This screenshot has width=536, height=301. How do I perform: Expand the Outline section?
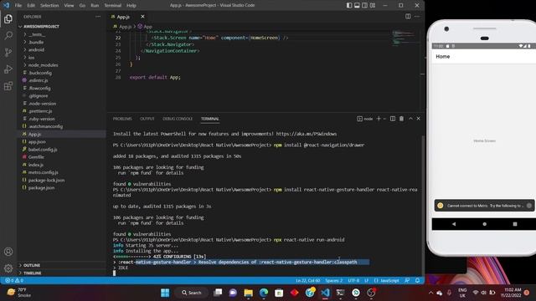point(61,265)
